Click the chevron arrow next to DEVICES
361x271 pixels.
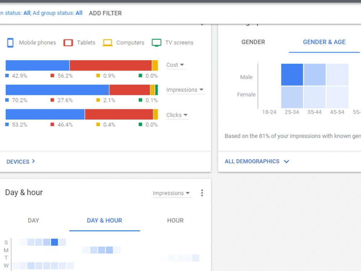pos(33,161)
